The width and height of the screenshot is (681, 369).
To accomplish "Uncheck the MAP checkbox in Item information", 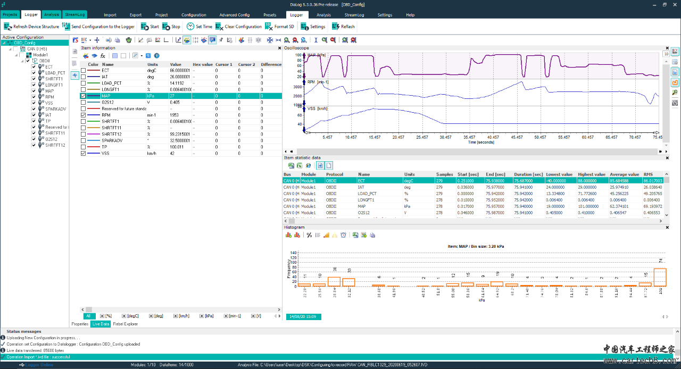I will tap(83, 96).
